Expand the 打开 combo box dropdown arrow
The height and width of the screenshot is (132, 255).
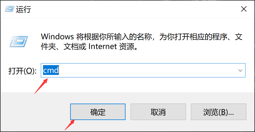(x=240, y=70)
